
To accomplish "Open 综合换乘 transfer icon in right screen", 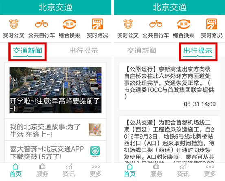I will [183, 24].
